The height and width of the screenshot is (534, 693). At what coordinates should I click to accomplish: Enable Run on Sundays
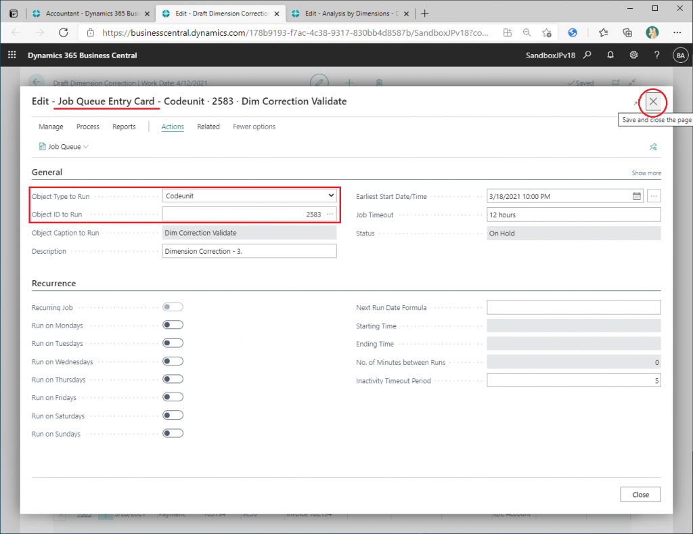point(173,433)
